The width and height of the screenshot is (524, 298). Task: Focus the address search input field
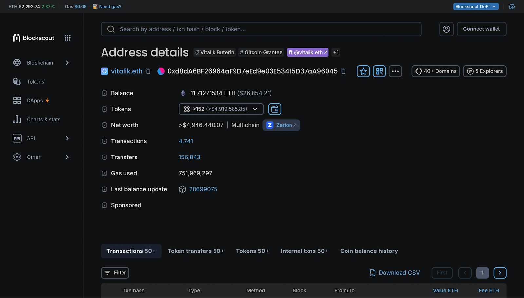[x=261, y=29]
